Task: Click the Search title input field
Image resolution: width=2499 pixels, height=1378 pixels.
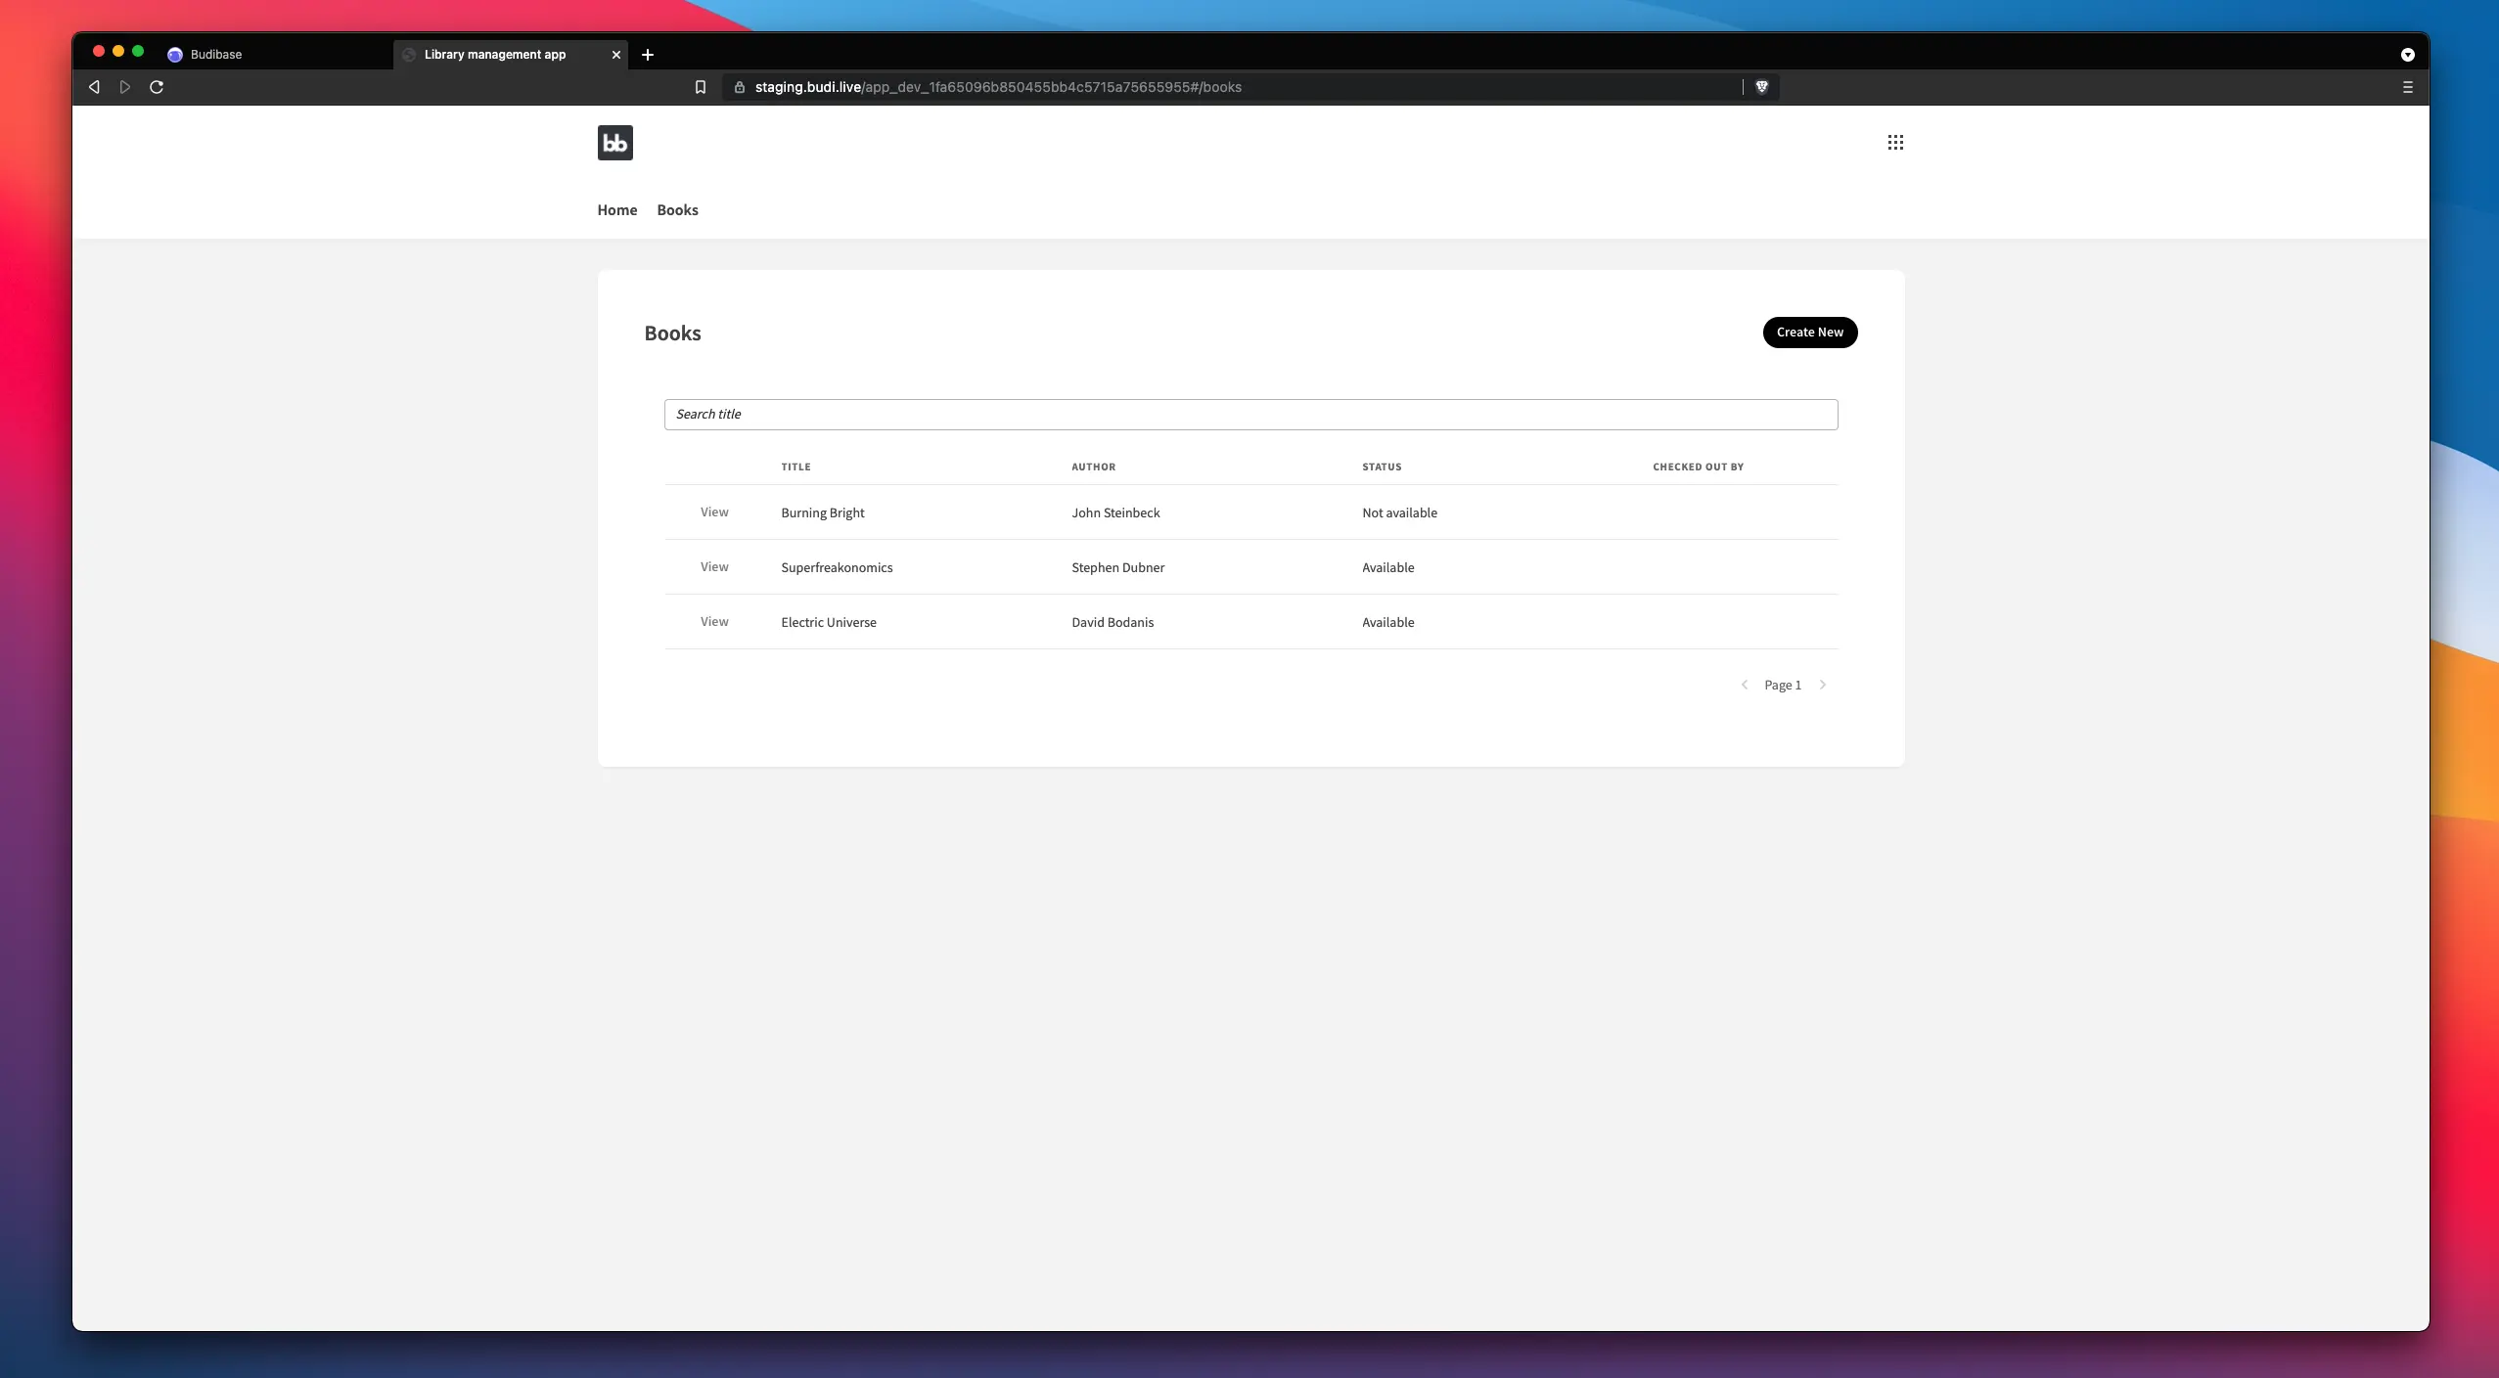Action: click(1249, 414)
